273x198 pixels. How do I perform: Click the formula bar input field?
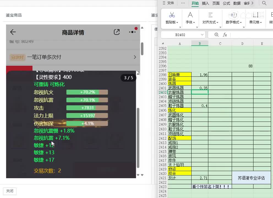tap(252, 35)
